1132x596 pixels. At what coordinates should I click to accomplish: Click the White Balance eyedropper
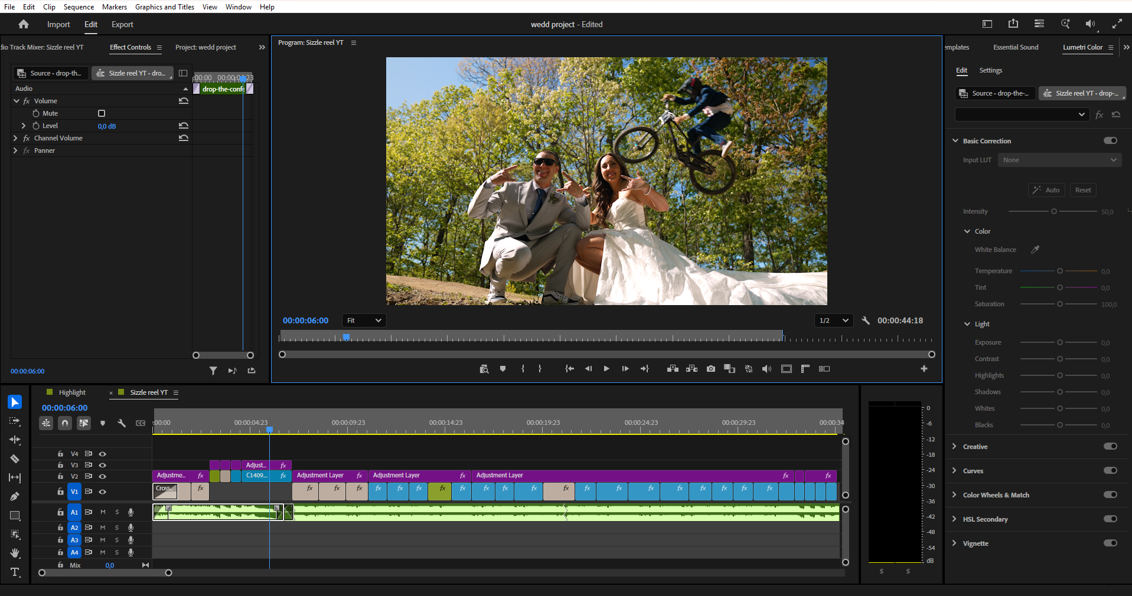pos(1035,250)
